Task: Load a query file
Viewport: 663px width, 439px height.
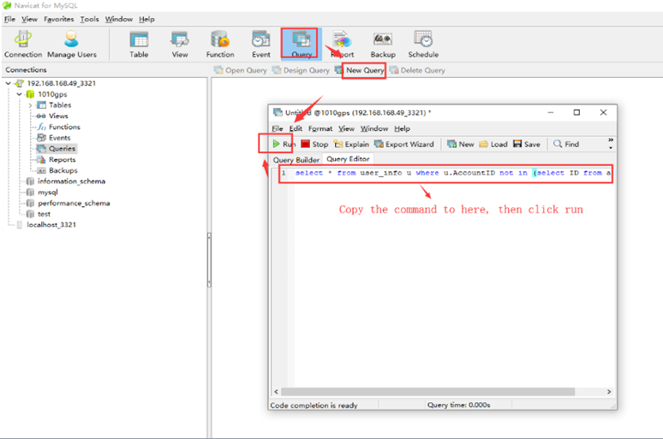Action: 493,144
